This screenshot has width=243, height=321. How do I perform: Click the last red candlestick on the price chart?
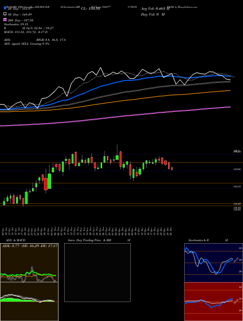172,168
